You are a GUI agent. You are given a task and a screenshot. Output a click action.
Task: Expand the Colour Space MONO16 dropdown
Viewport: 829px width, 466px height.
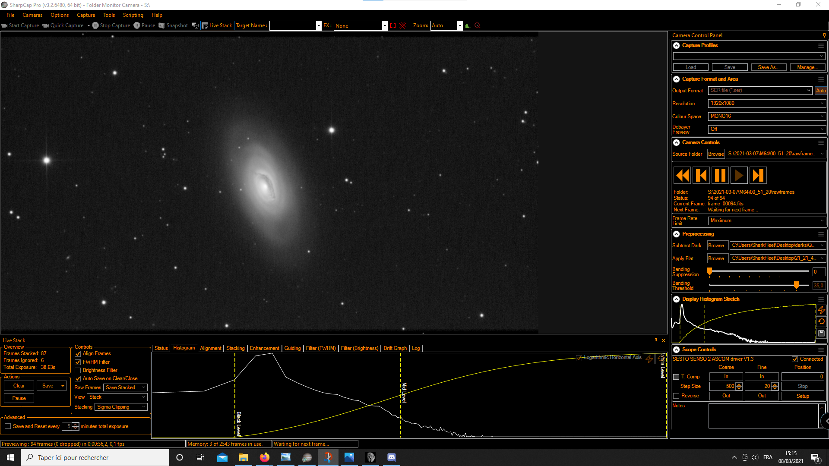pos(767,116)
